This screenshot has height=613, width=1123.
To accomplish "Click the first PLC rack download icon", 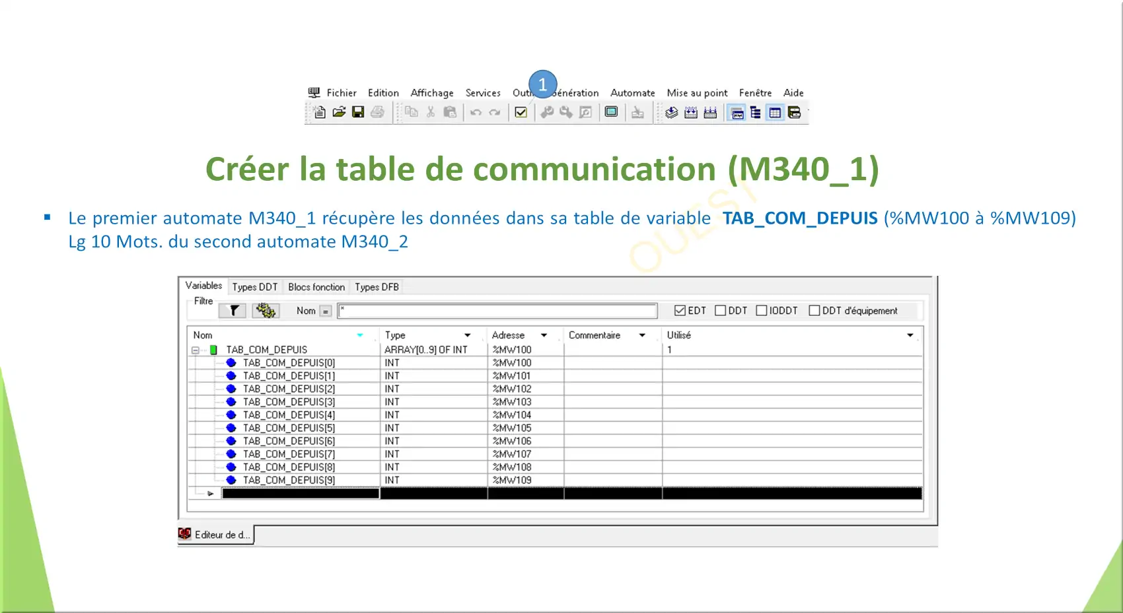I will coord(691,113).
